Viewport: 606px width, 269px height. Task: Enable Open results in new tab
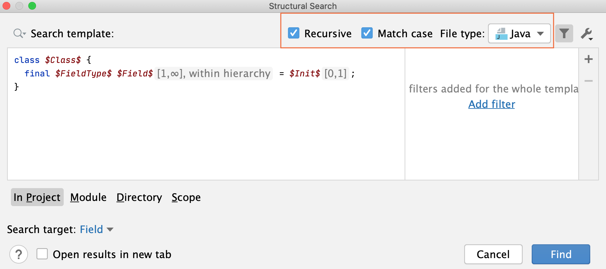coord(42,254)
